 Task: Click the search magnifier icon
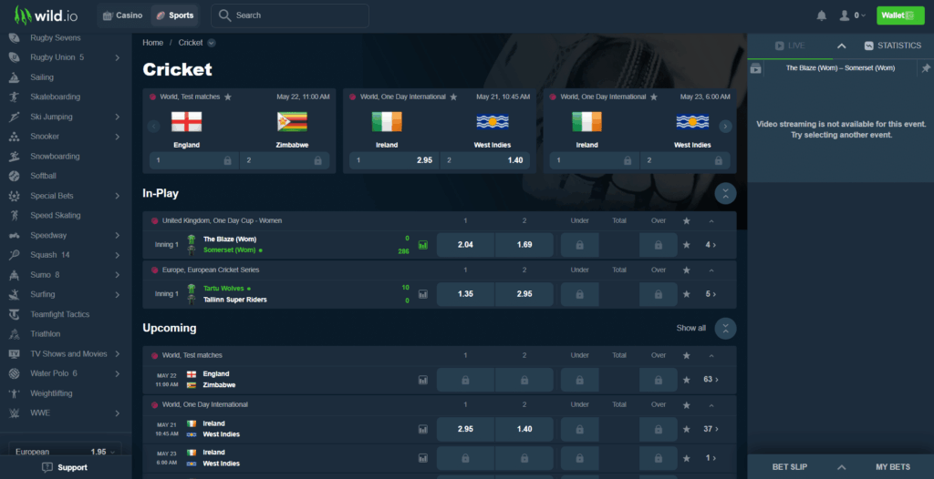[x=224, y=15]
